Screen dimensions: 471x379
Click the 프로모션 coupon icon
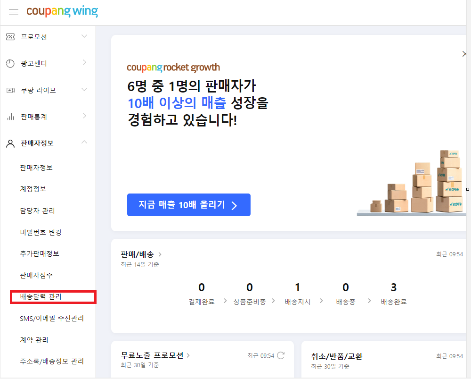[x=10, y=37]
